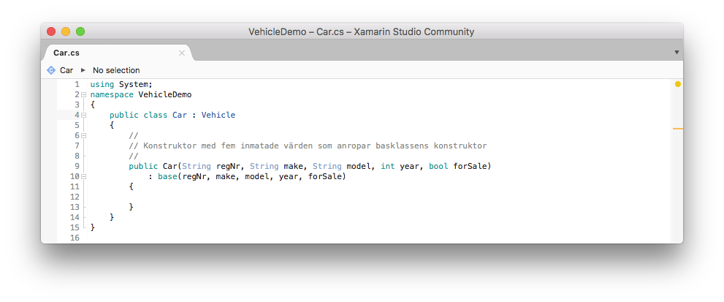Open the No selection member breadcrumb
The image size is (724, 302).
tap(116, 70)
